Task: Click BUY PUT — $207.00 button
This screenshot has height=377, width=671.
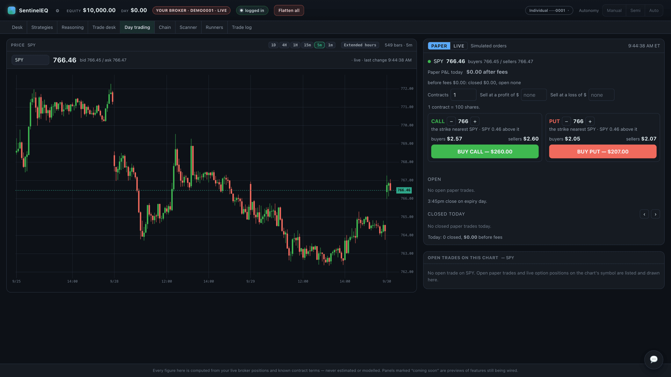Action: [x=603, y=151]
